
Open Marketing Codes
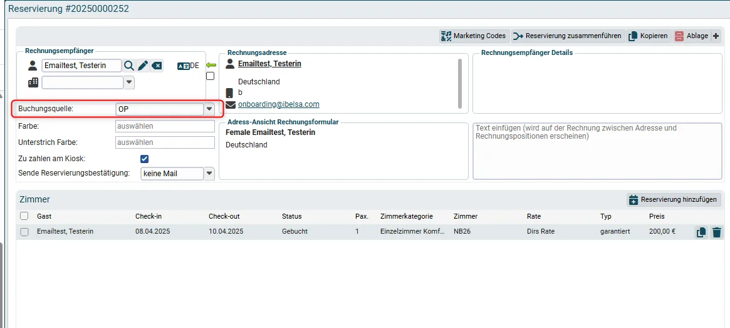pyautogui.click(x=474, y=36)
